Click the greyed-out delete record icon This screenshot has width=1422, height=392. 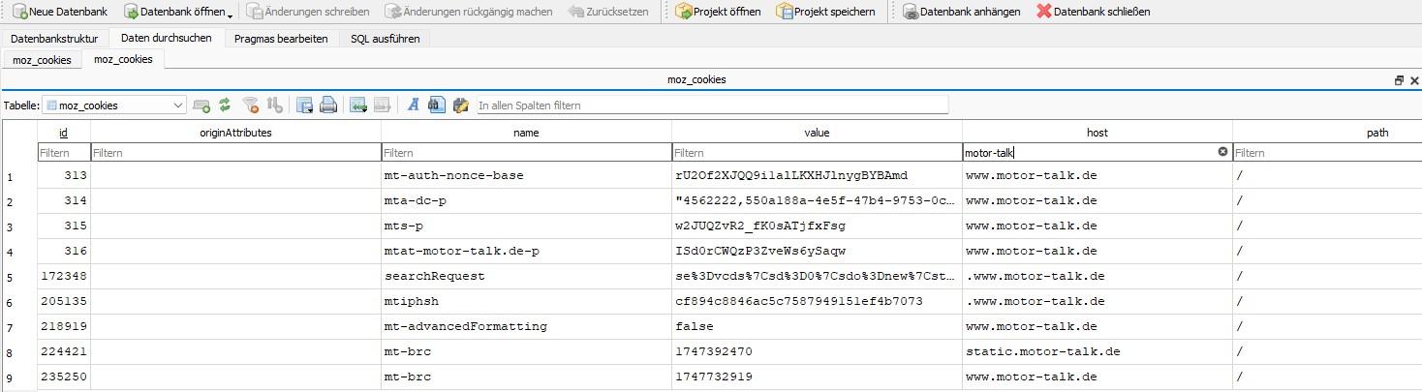[x=382, y=105]
